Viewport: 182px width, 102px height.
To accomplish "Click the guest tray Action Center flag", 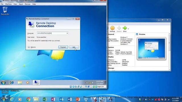I will click(86, 82).
